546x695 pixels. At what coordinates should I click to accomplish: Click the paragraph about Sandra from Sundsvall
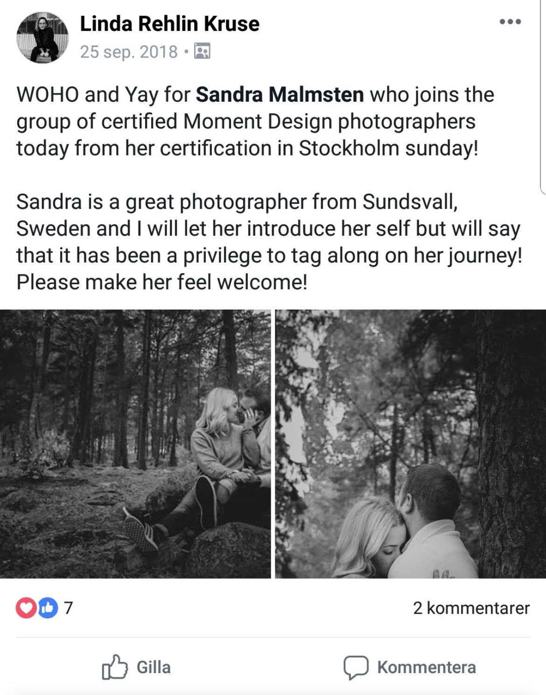point(269,242)
